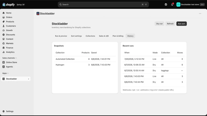The image size is (207, 116).
Task: Click the Shopify logo
Action: pos(9,4)
